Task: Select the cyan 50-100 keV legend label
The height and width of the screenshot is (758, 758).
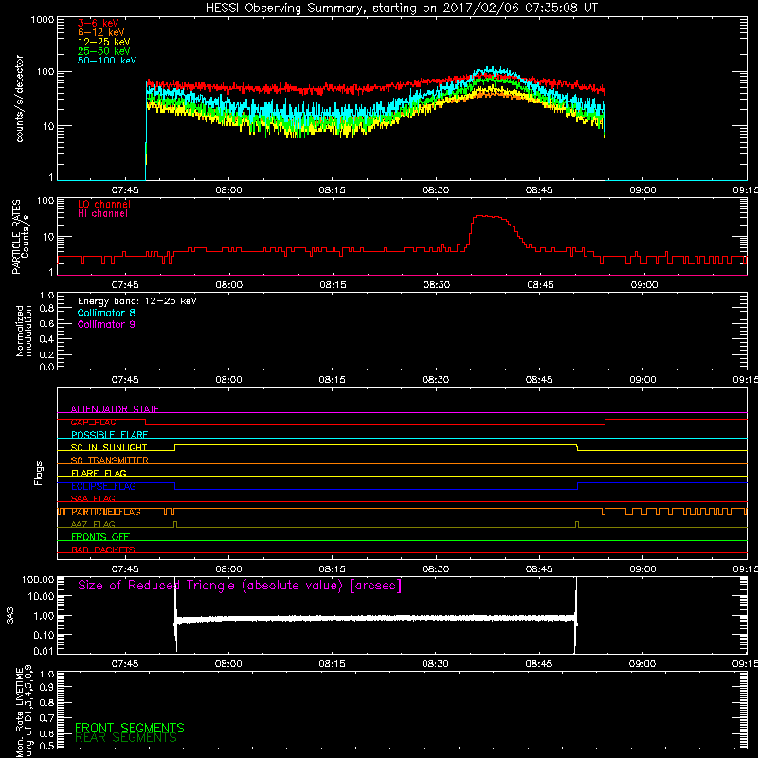Action: click(107, 61)
